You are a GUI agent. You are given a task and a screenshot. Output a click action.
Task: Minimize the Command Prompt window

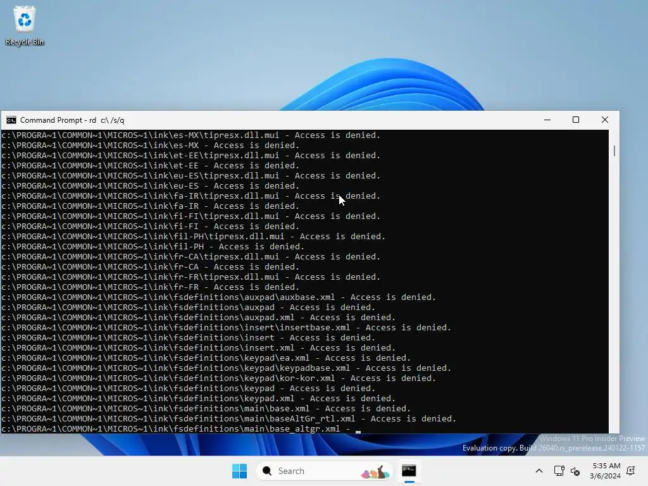tap(547, 120)
